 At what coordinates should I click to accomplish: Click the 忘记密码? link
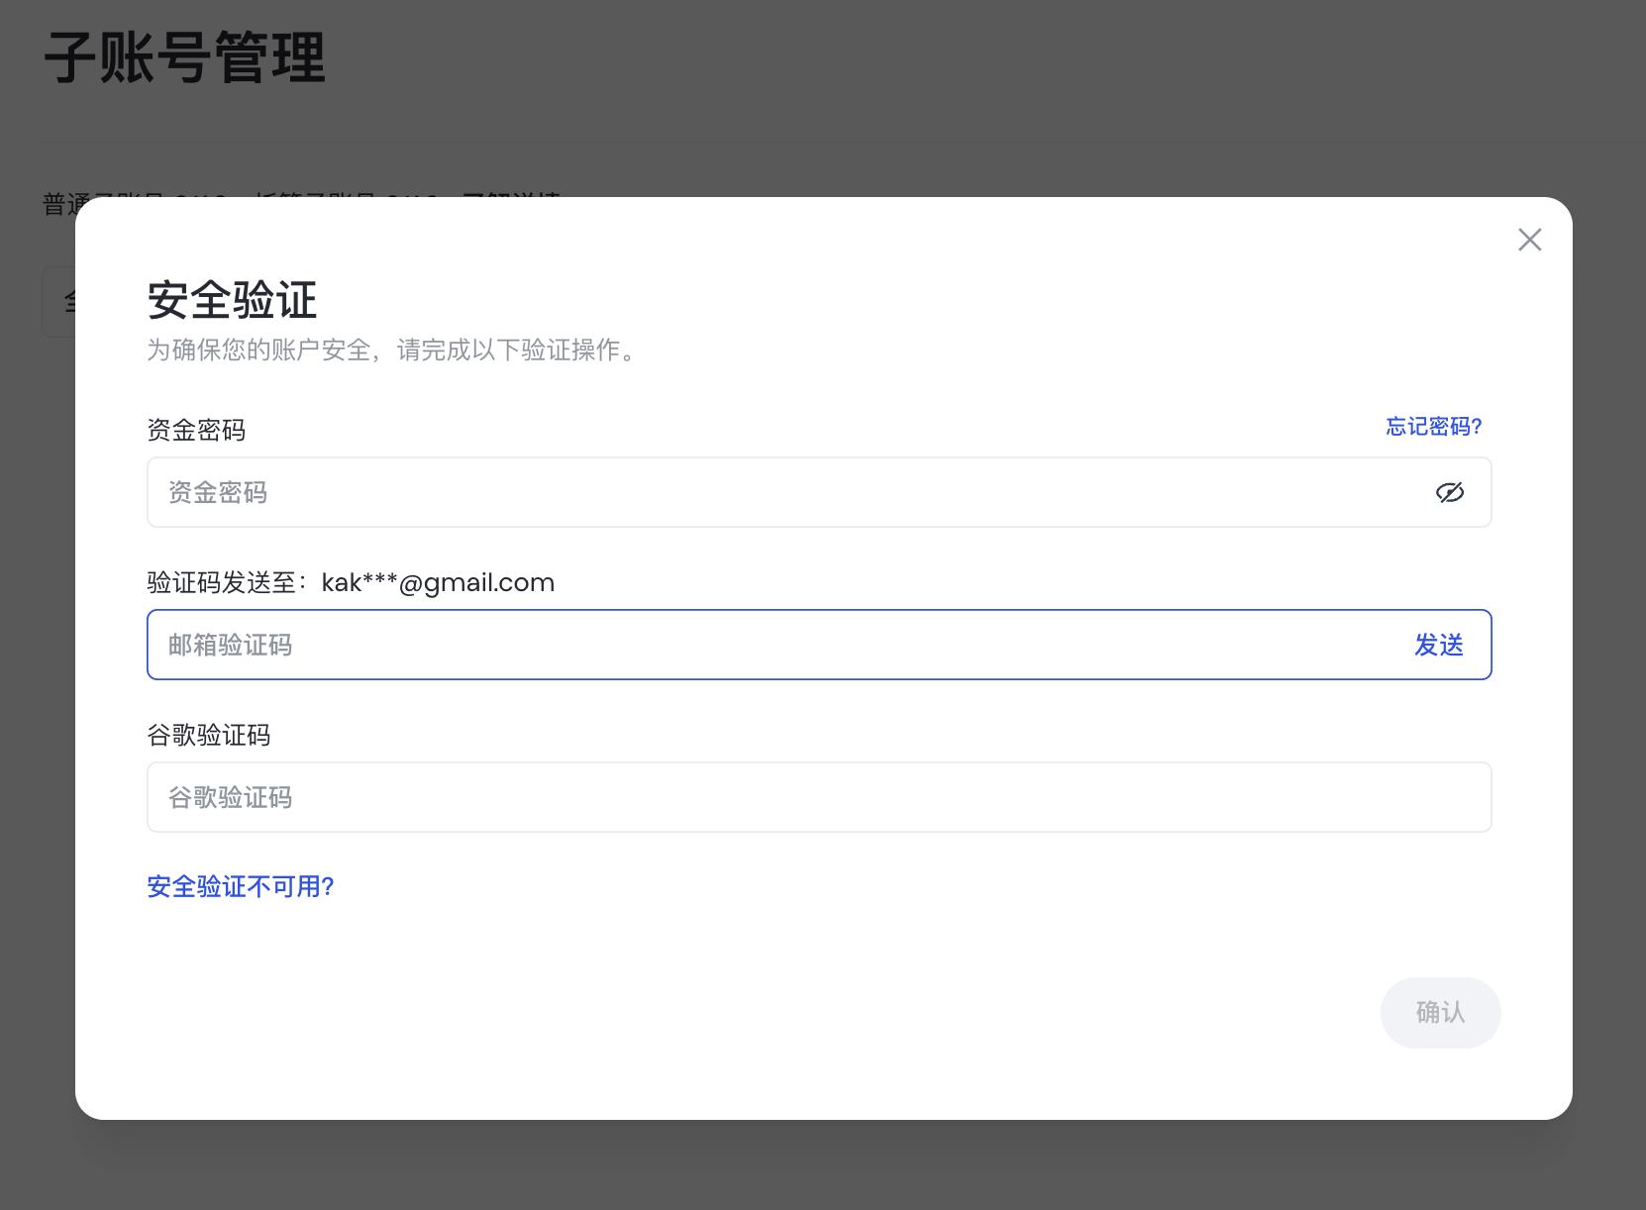click(x=1433, y=427)
